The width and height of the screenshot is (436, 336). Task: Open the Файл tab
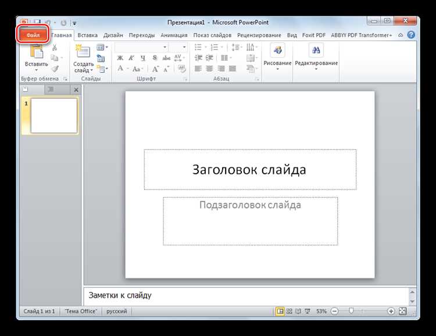coord(33,35)
